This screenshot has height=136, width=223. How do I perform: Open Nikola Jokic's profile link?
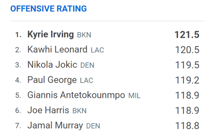52,65
